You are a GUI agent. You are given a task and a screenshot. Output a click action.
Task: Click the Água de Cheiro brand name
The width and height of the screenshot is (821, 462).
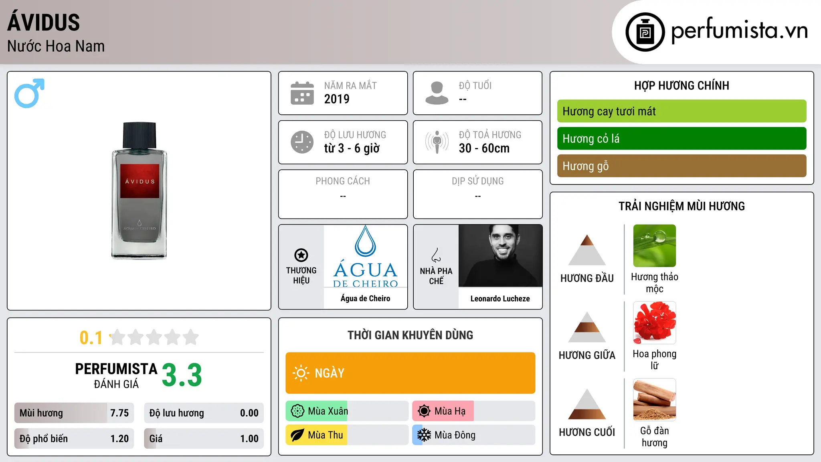[x=365, y=298]
